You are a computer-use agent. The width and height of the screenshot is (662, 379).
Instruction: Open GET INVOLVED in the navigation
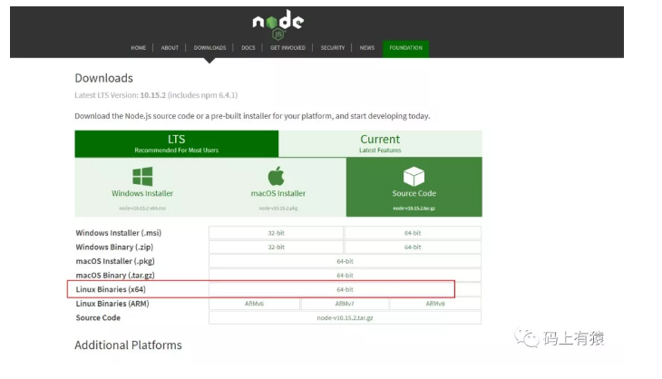coord(288,48)
